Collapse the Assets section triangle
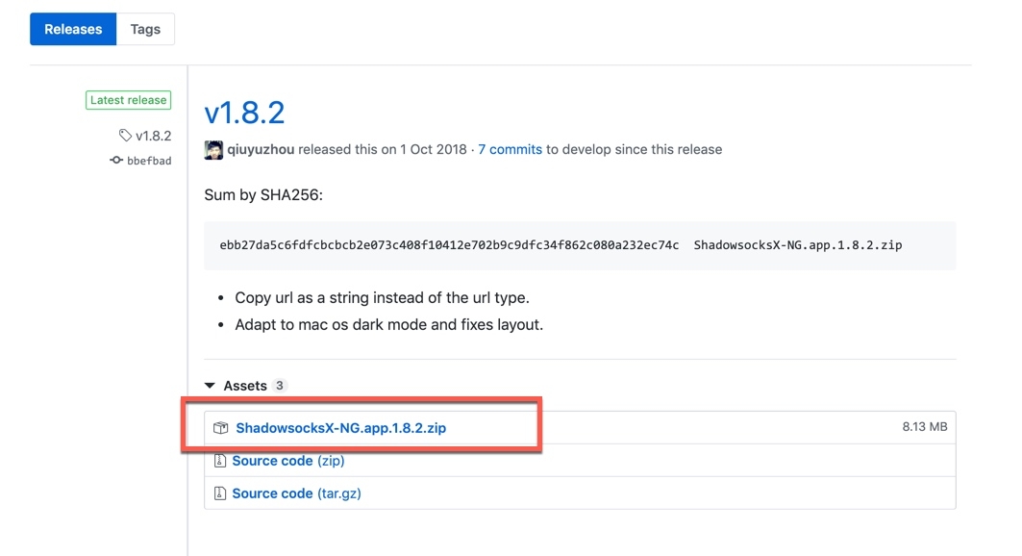 tap(210, 386)
